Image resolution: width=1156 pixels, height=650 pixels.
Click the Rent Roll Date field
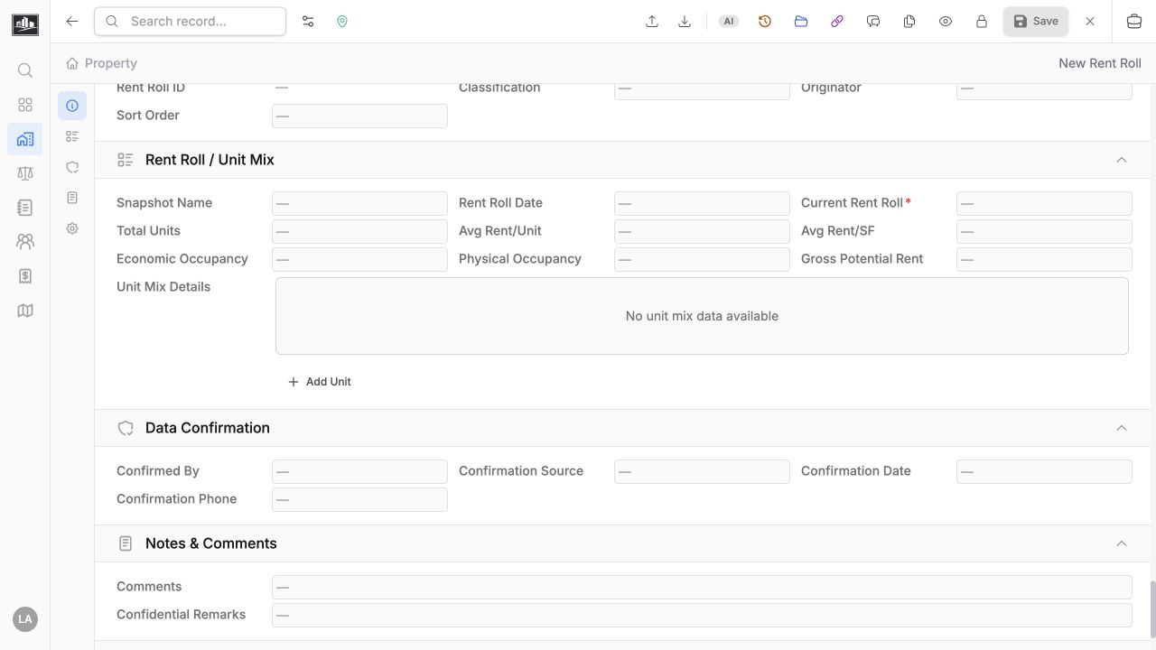pos(702,203)
